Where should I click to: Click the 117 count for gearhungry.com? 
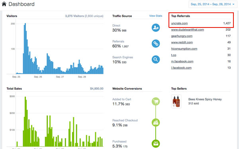[228, 36]
